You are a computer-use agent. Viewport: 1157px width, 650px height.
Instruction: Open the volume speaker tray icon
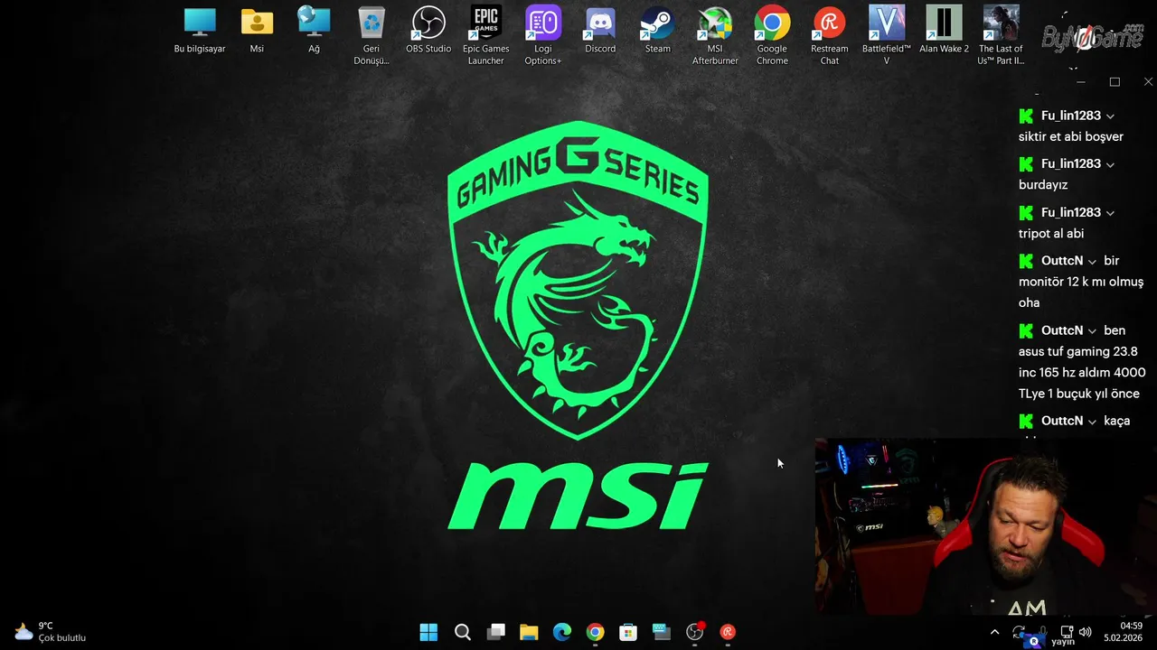point(1086,631)
